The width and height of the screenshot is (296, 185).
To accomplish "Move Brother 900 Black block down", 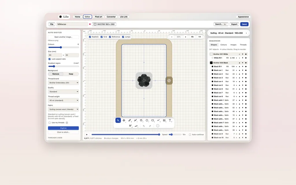I will click(243, 63).
